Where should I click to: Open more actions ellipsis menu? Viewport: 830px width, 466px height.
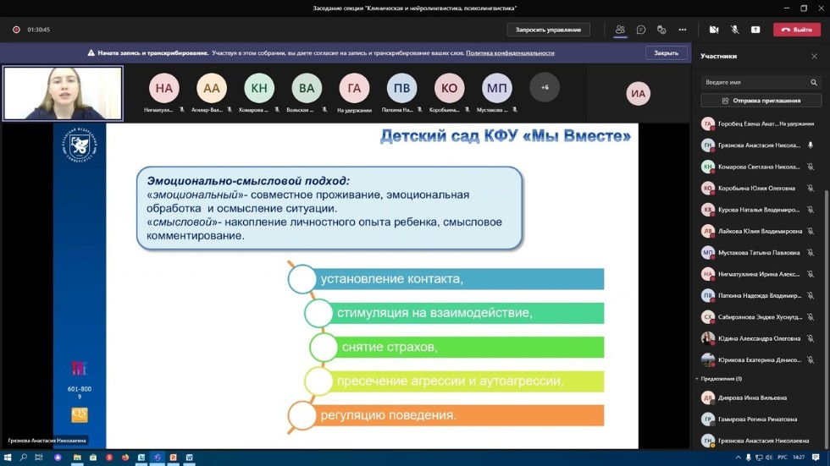tap(683, 30)
